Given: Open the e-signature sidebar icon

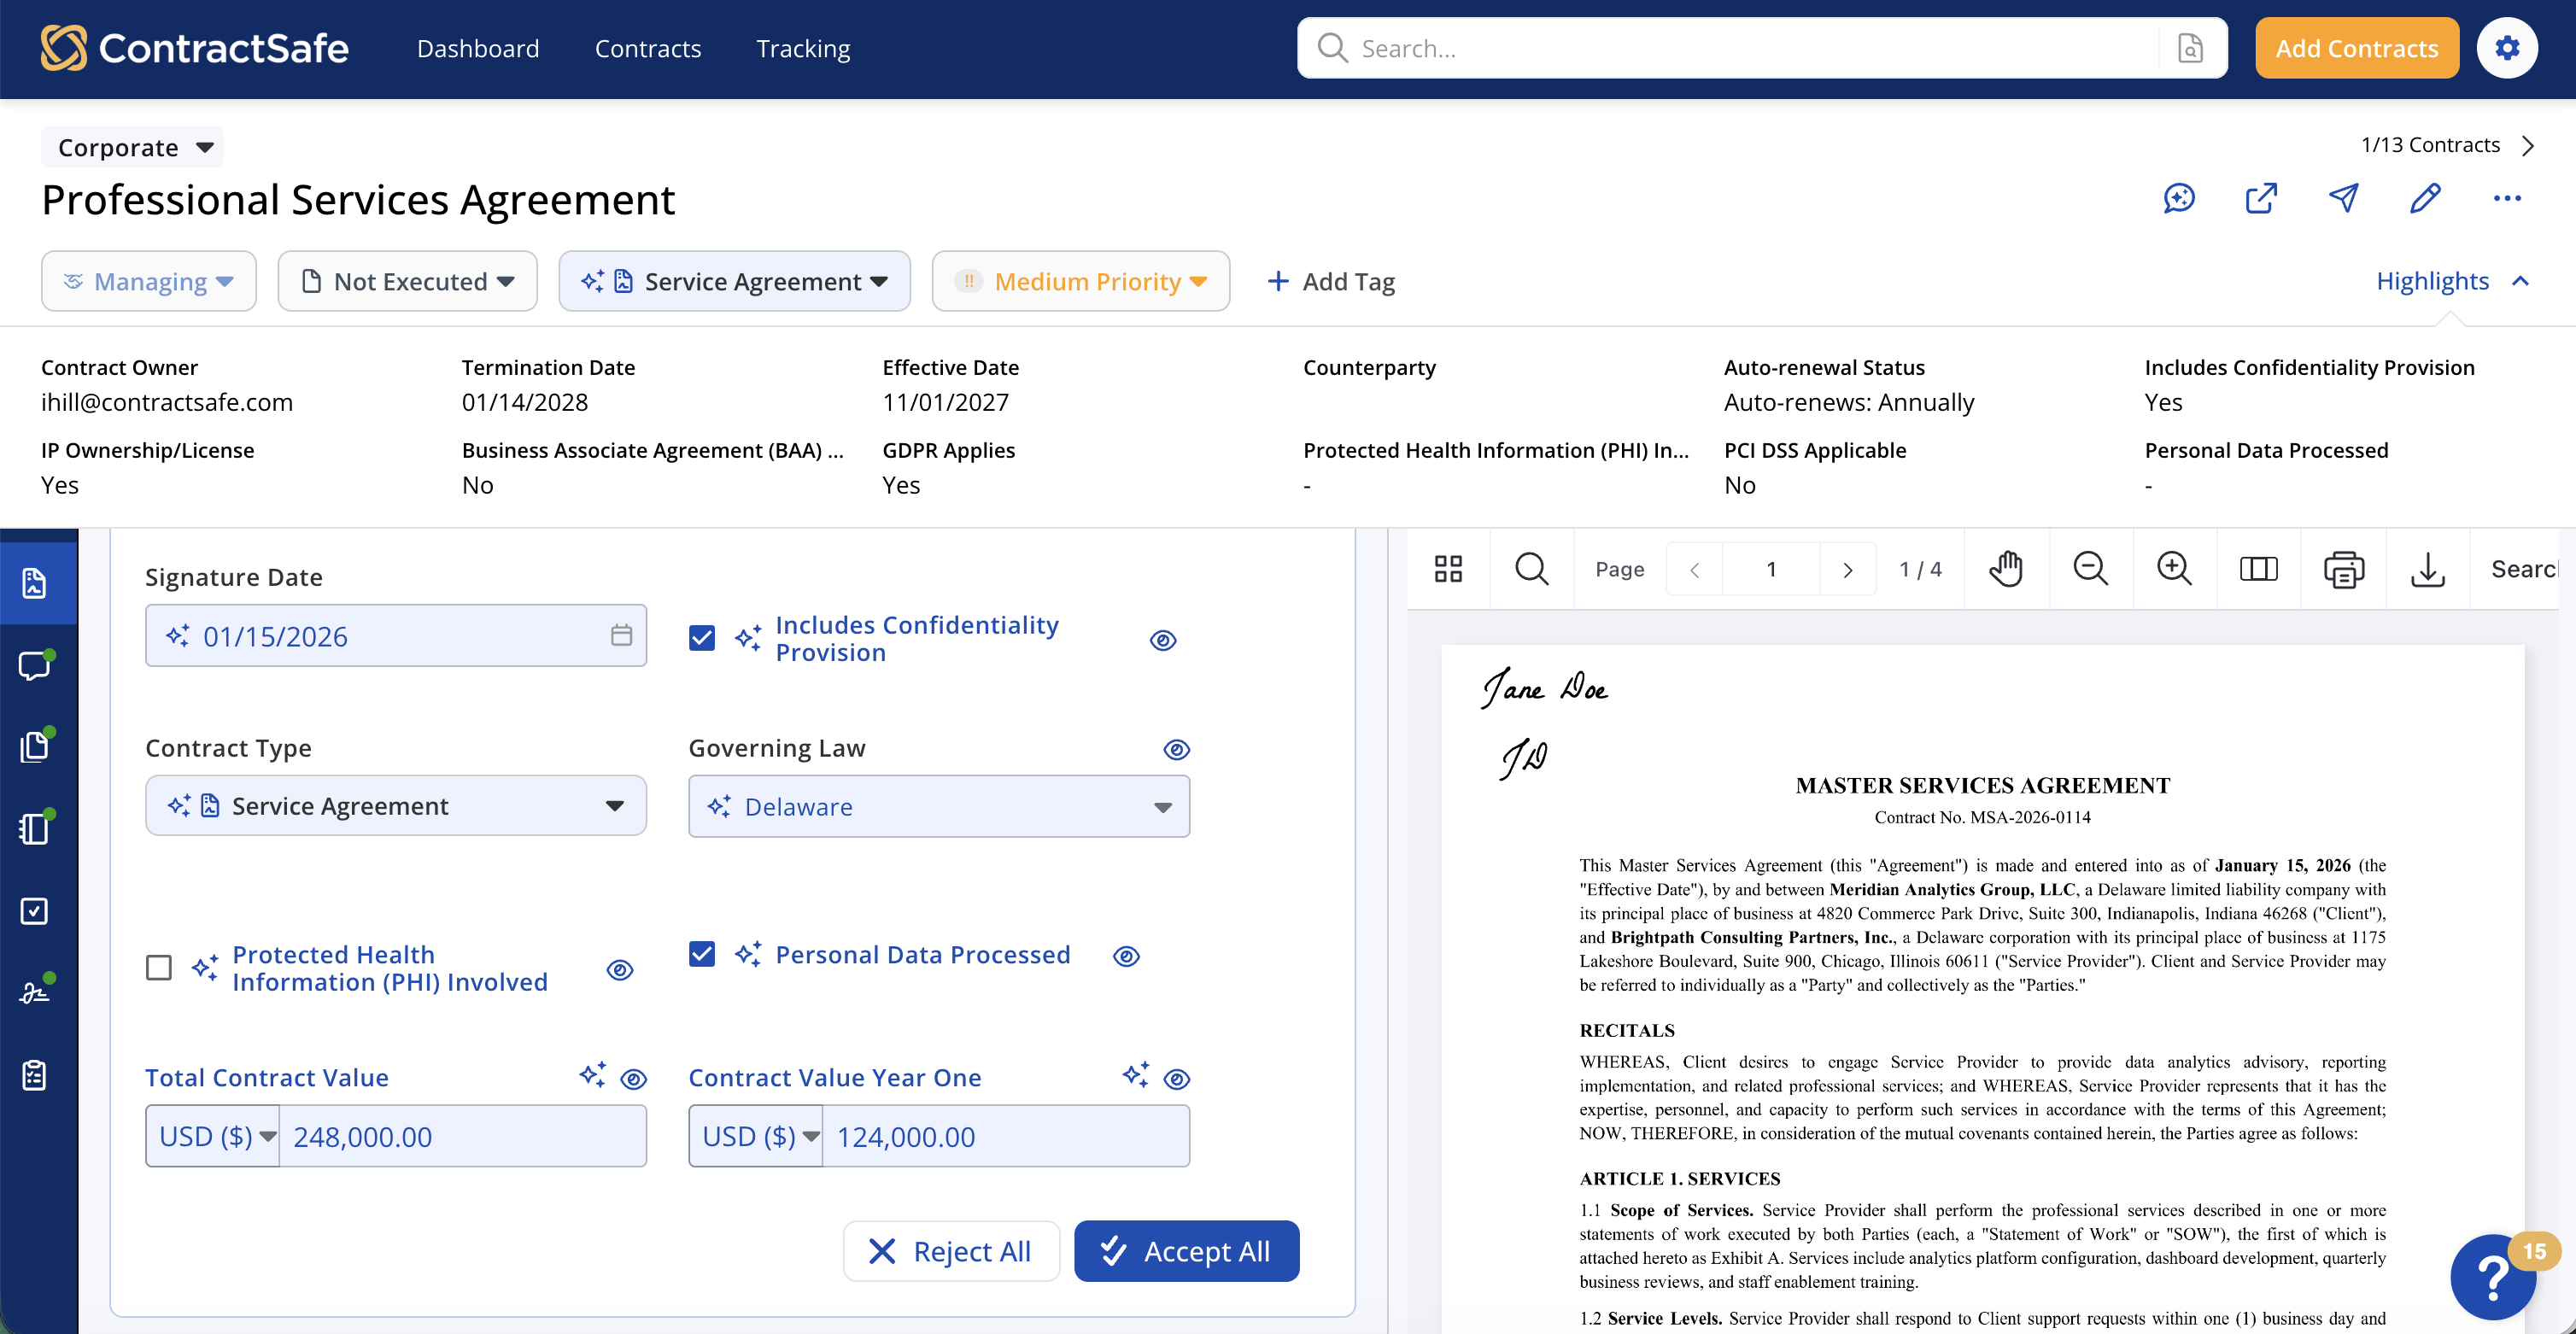Looking at the screenshot, I should pyautogui.click(x=35, y=993).
